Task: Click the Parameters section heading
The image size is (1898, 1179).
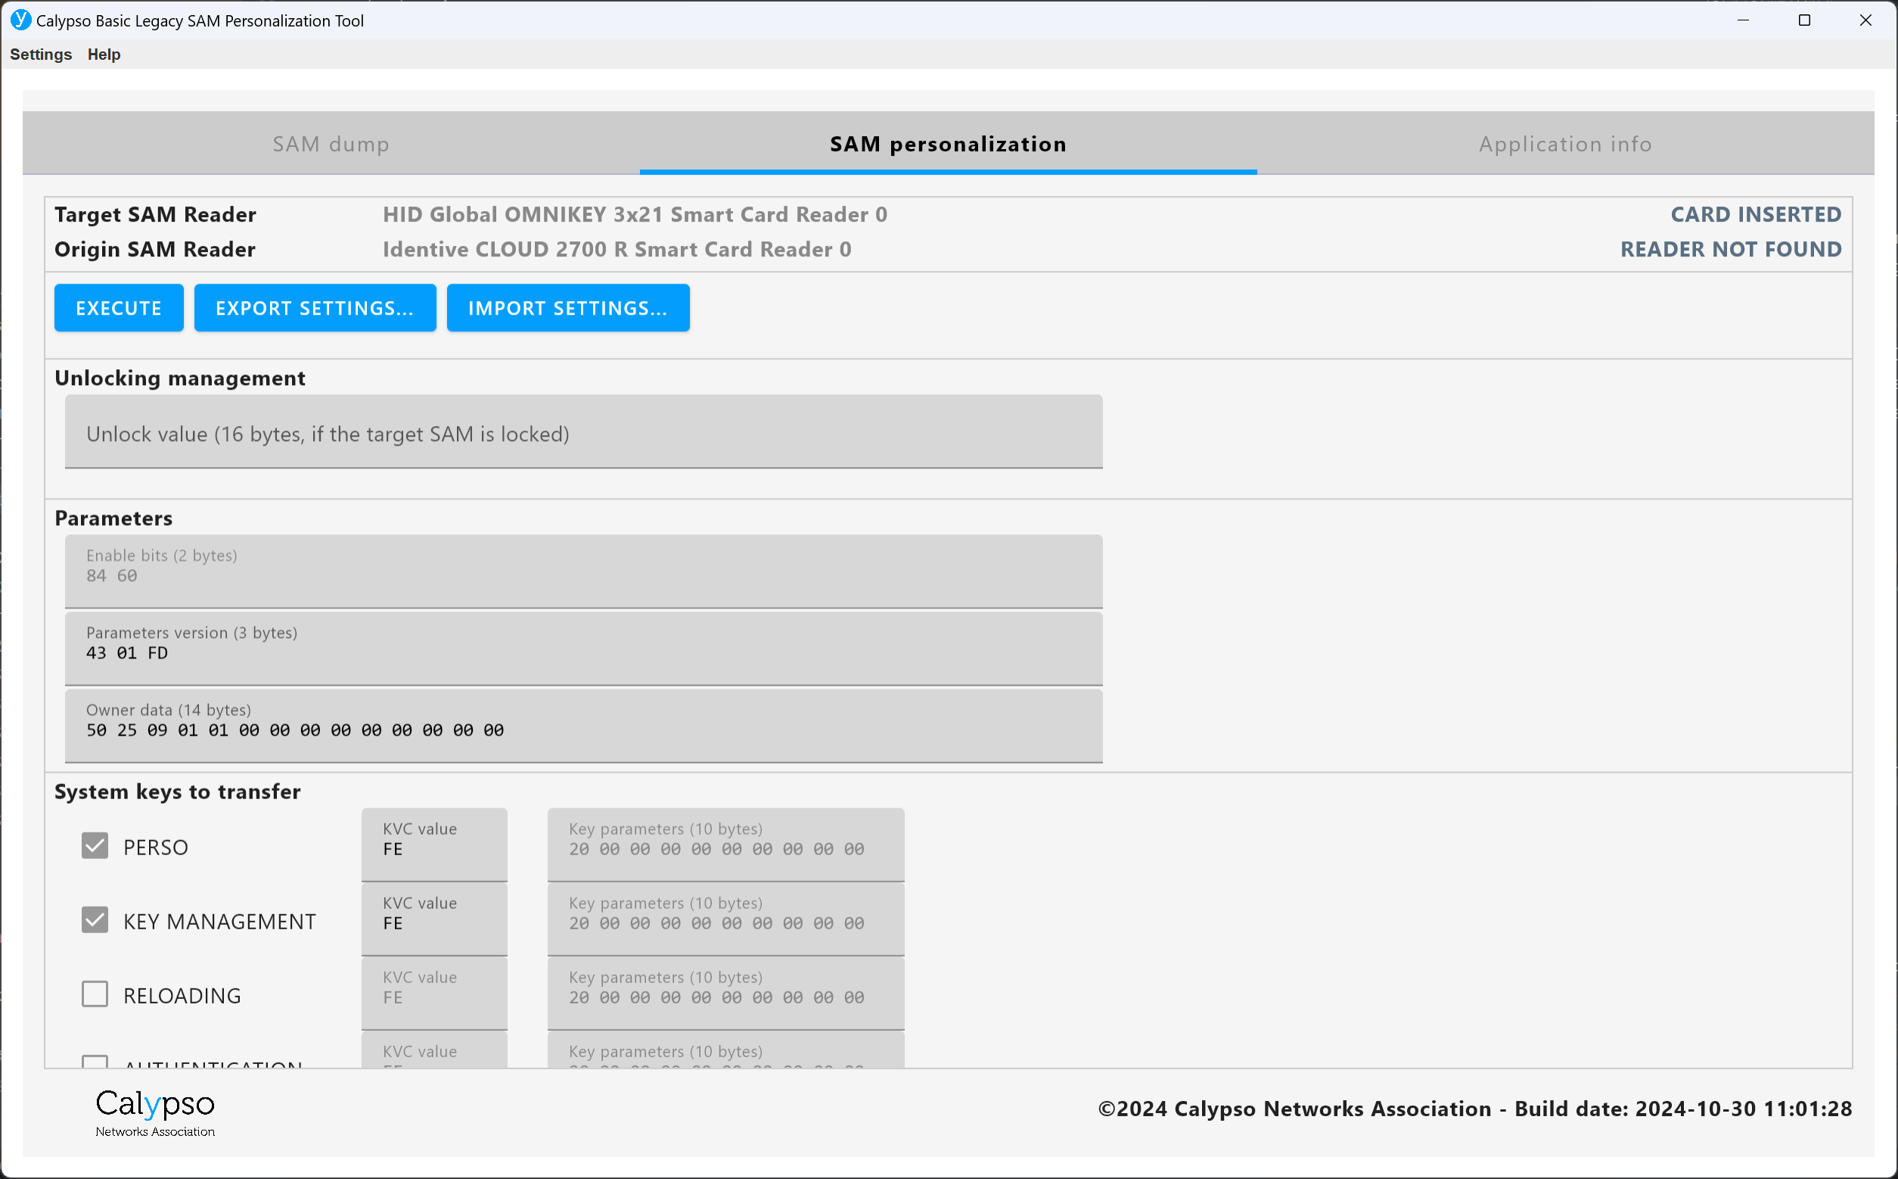Action: 113,518
